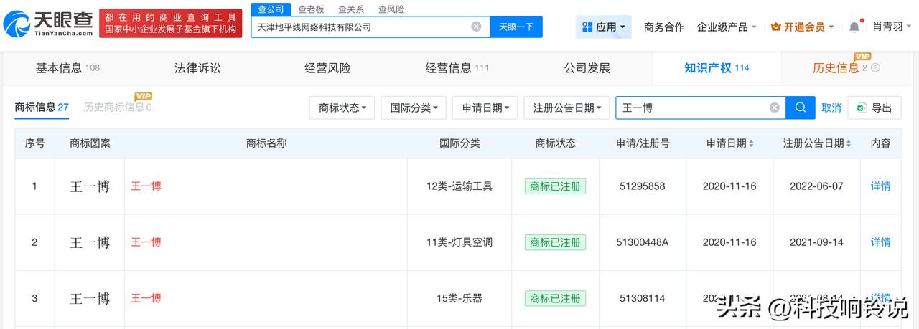Select the 查老板 search tab
The width and height of the screenshot is (919, 329).
(312, 9)
